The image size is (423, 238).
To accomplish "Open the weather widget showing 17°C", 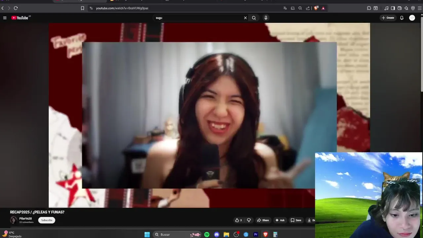I will 12,234.
